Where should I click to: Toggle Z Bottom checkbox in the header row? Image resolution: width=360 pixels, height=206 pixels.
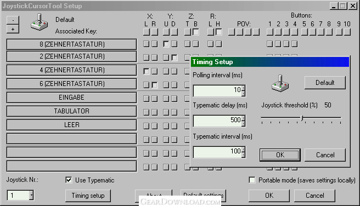pos(196,32)
